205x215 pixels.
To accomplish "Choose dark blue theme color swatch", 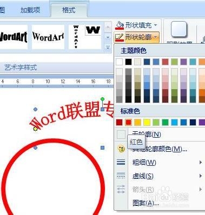I will coord(147,62).
